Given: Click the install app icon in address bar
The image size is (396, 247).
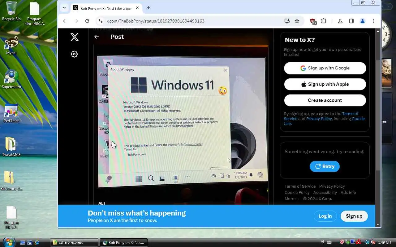Looking at the screenshot, I should 287,21.
